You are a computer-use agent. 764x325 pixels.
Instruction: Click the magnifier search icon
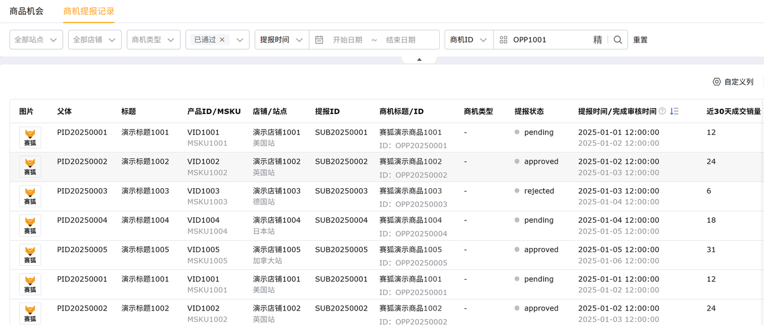click(x=618, y=40)
